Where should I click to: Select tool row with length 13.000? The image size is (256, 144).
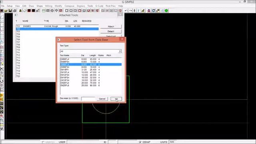(91, 62)
